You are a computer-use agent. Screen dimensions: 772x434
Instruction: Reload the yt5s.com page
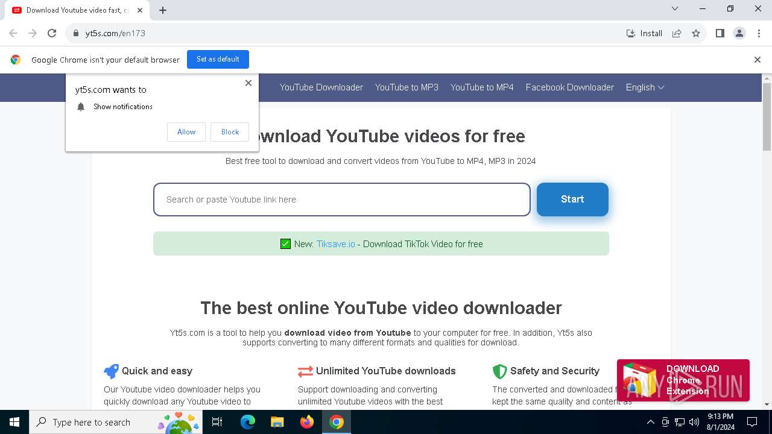coord(52,33)
